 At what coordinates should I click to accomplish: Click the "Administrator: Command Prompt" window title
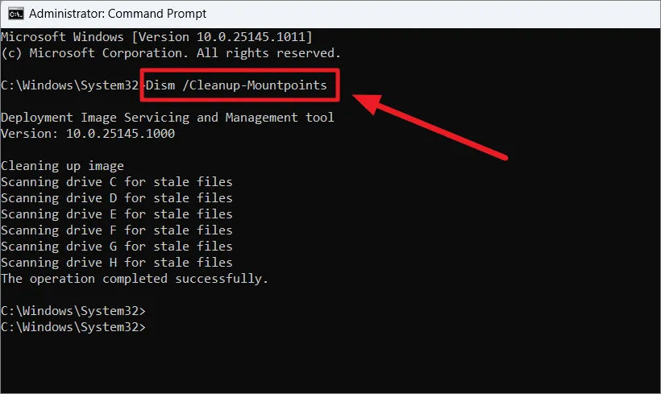[120, 14]
